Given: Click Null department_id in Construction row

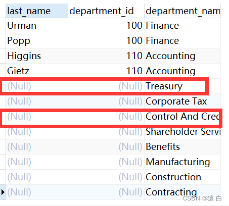Looking at the screenshot, I should 106,177.
